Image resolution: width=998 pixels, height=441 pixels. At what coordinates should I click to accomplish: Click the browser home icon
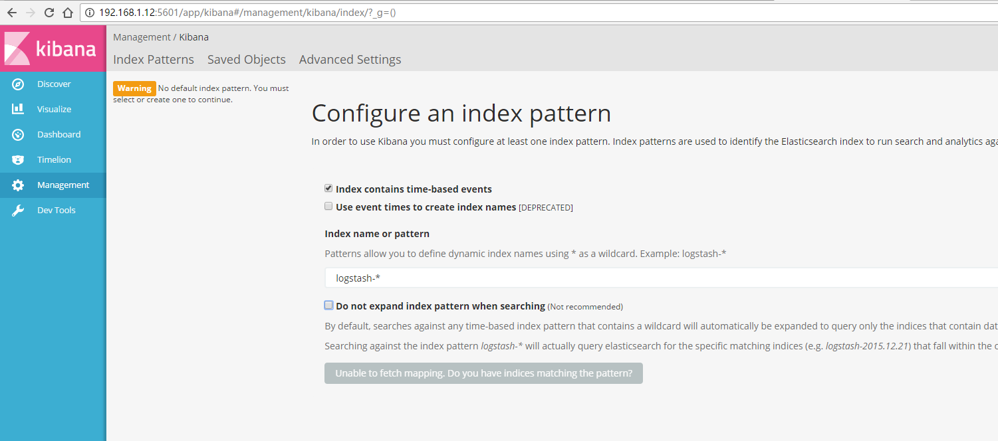point(68,13)
